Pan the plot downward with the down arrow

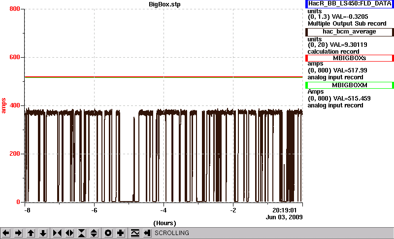(x=43, y=233)
